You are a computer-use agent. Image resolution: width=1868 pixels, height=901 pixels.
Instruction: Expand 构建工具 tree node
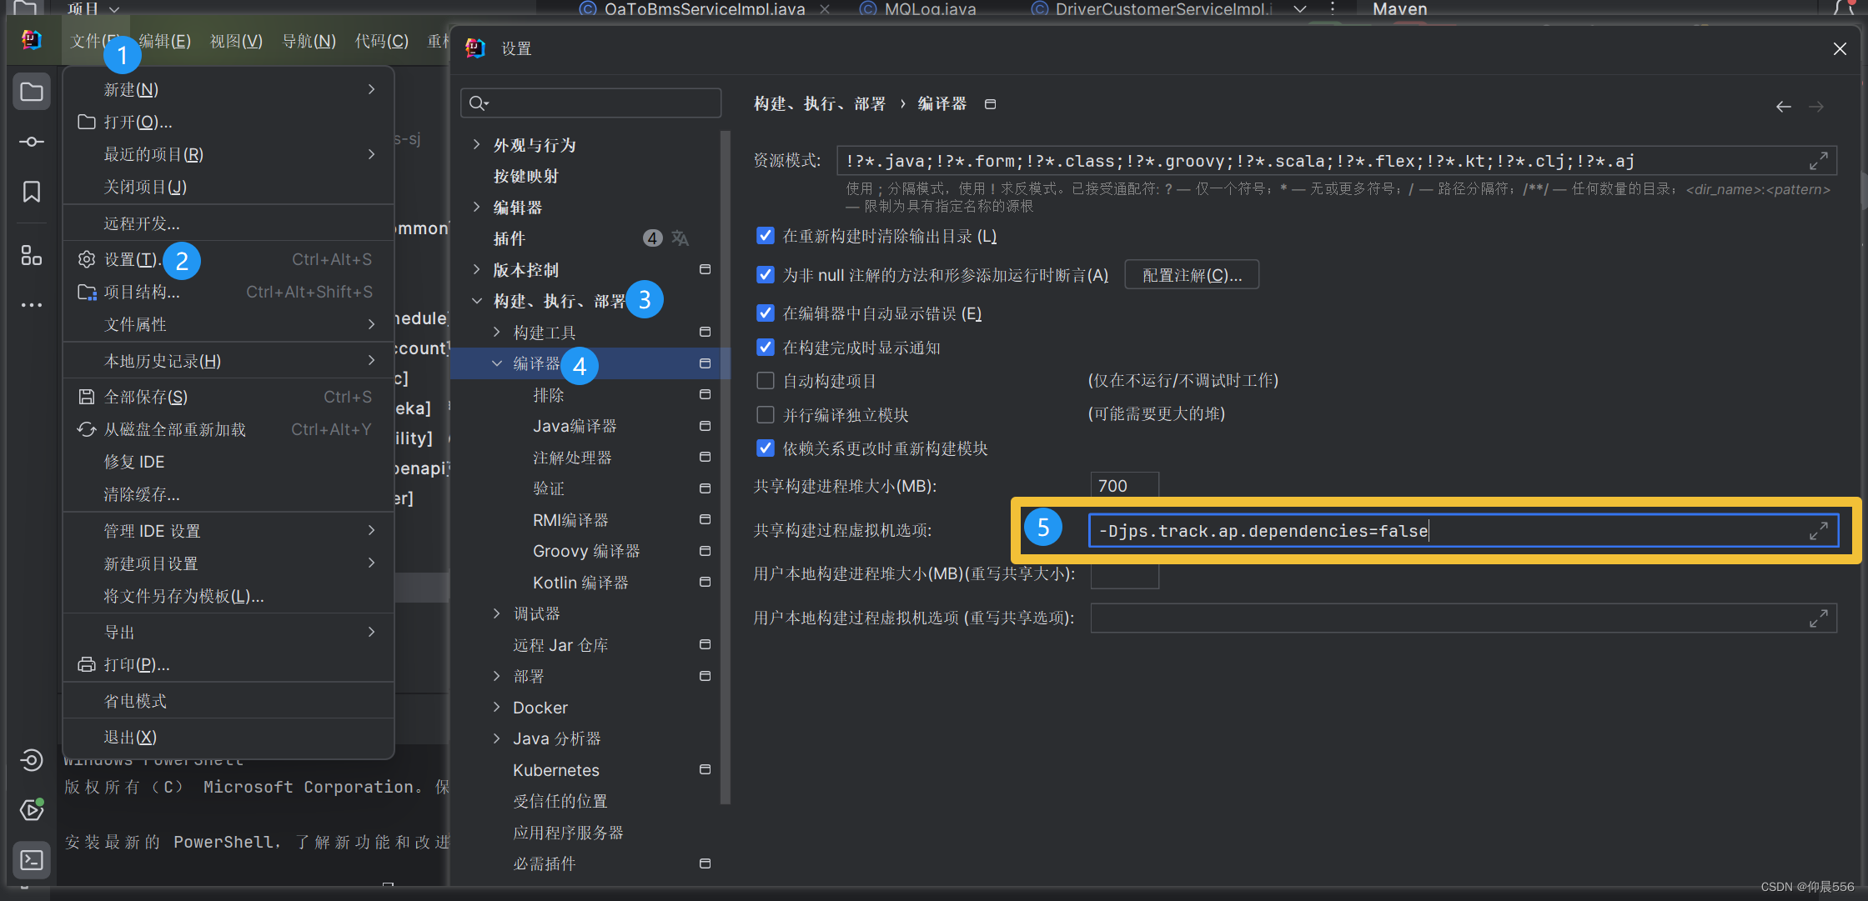click(496, 332)
